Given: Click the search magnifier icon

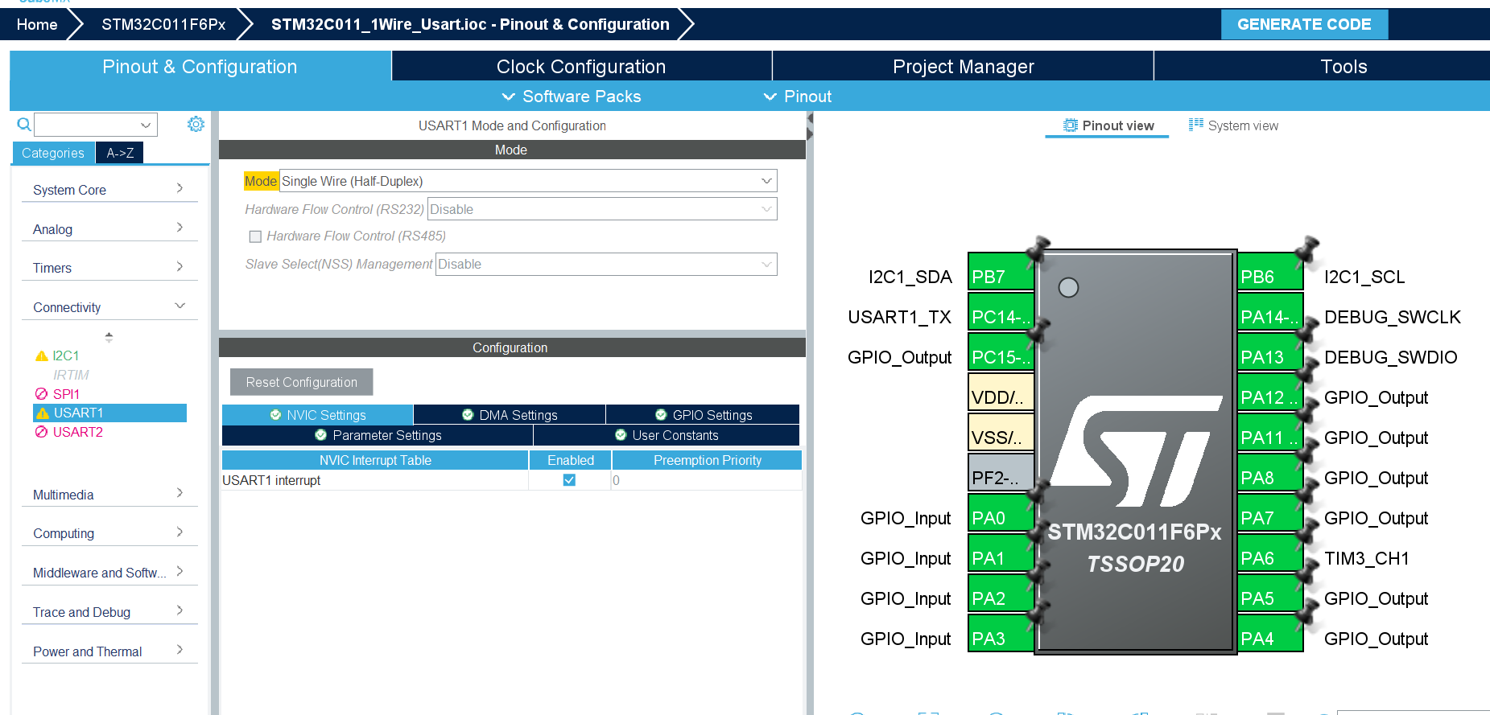Looking at the screenshot, I should pos(24,125).
